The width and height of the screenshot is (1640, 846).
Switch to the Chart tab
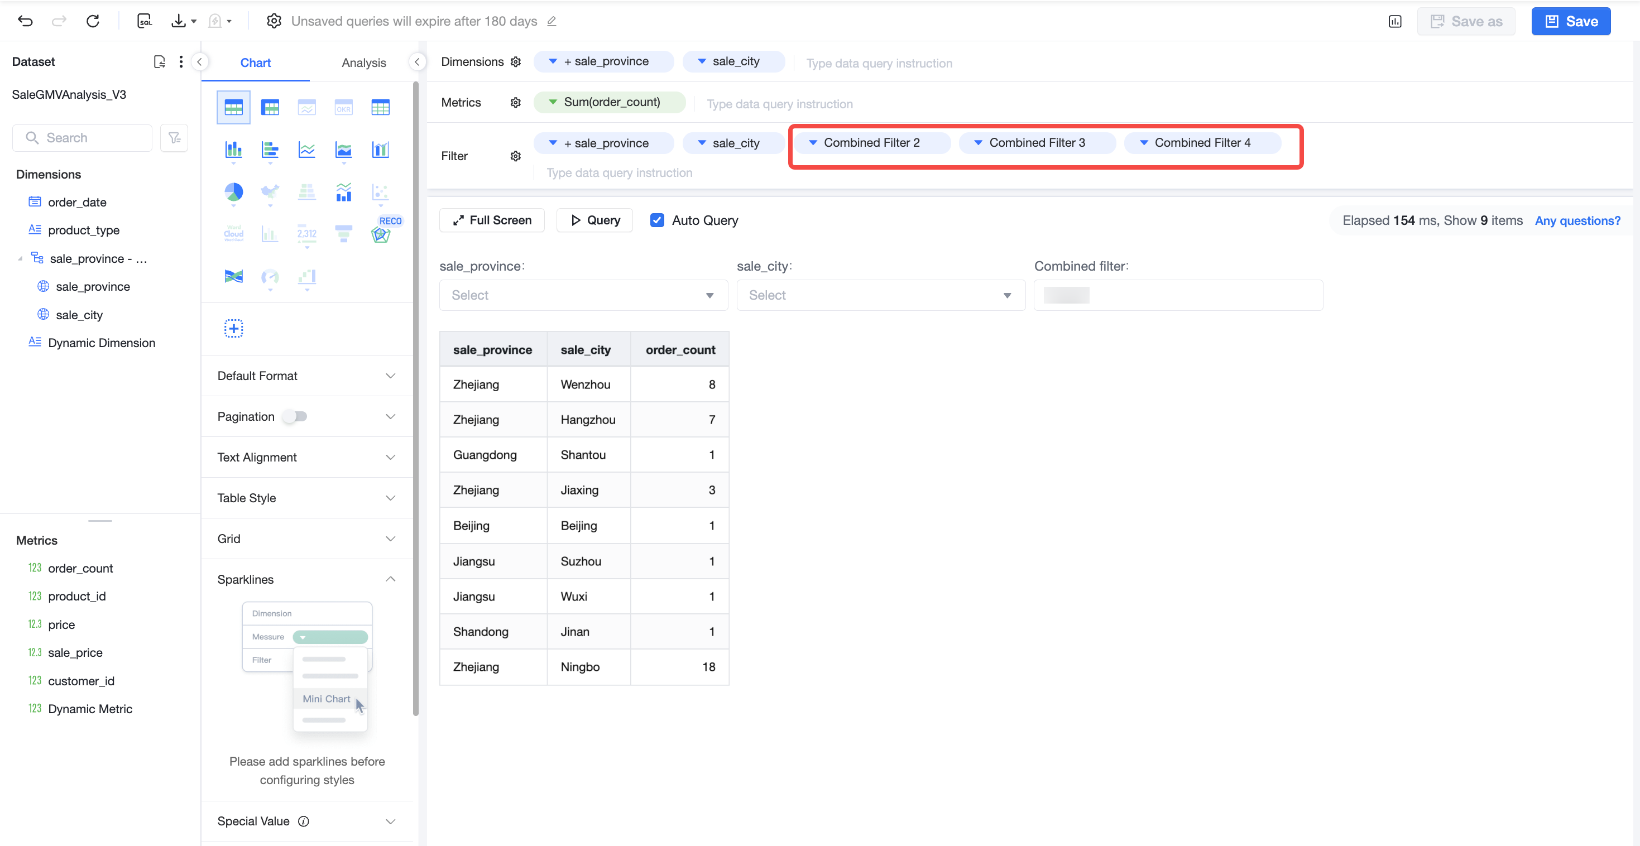click(x=255, y=63)
